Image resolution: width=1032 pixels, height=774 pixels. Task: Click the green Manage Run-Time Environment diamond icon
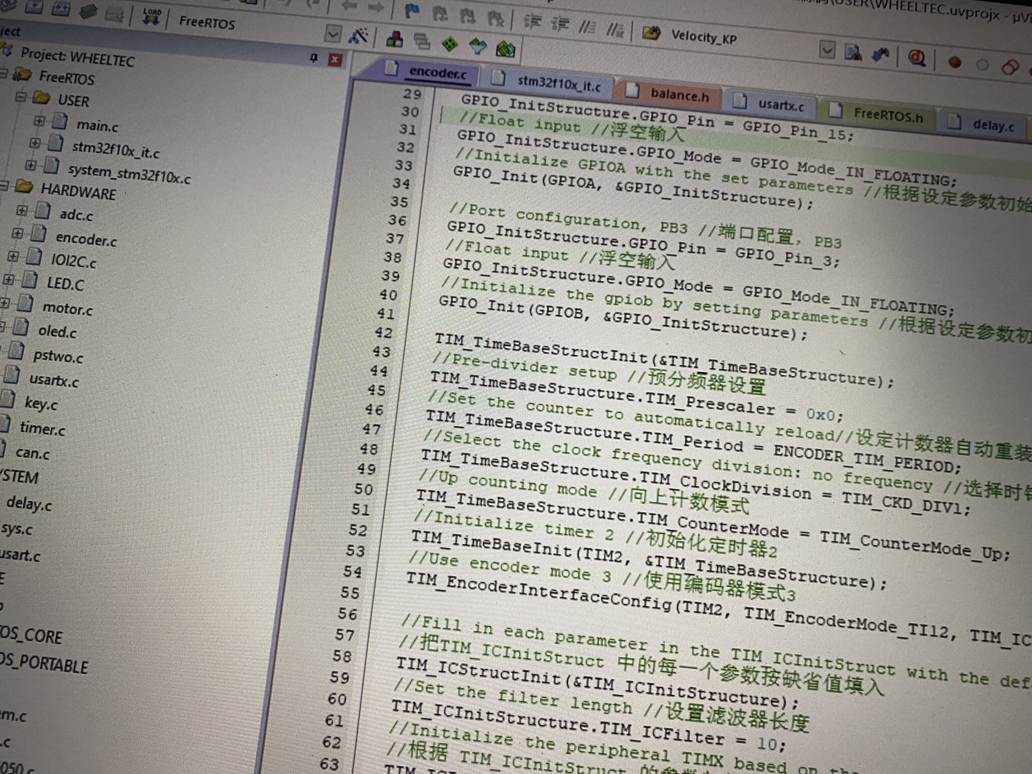(x=449, y=45)
